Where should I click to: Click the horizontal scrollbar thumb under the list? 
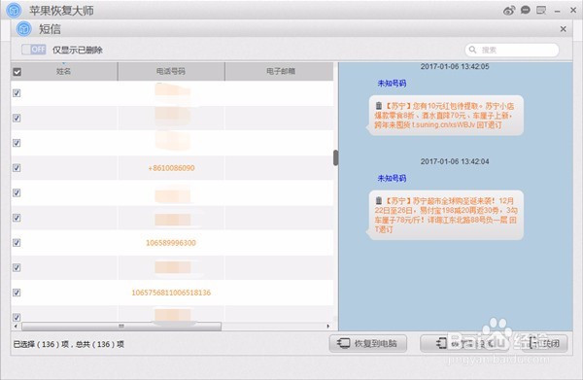tap(121, 327)
